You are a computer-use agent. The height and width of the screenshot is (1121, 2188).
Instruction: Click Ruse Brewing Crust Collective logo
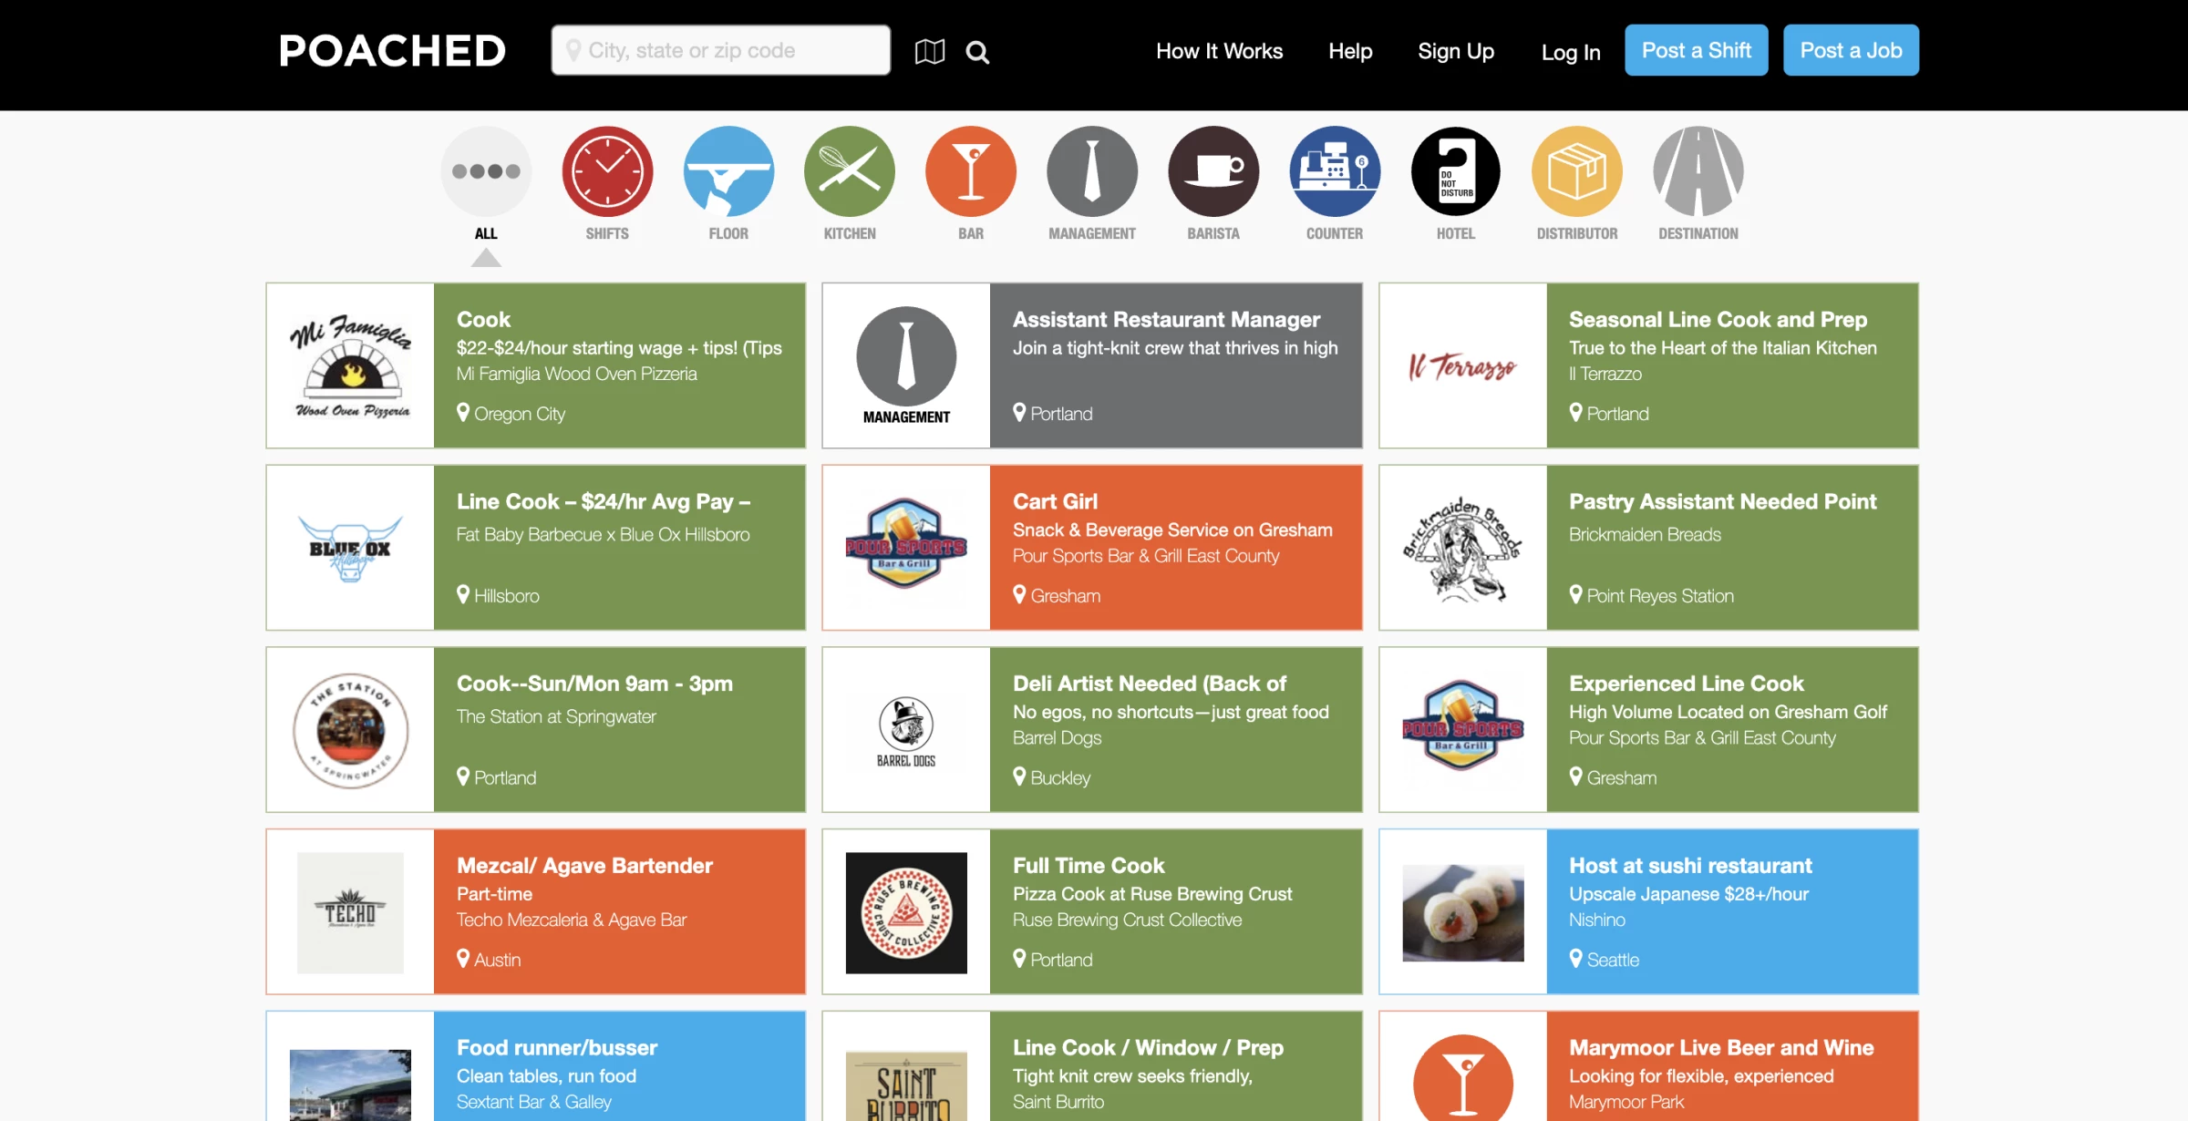(x=906, y=913)
